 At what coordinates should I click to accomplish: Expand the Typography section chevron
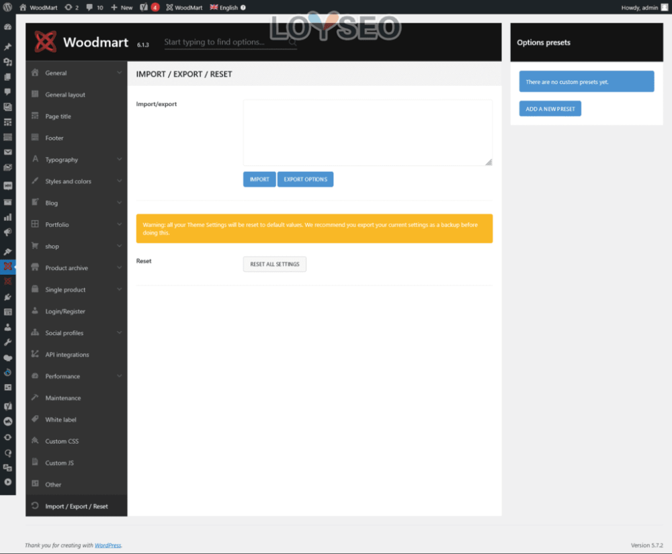pyautogui.click(x=119, y=159)
